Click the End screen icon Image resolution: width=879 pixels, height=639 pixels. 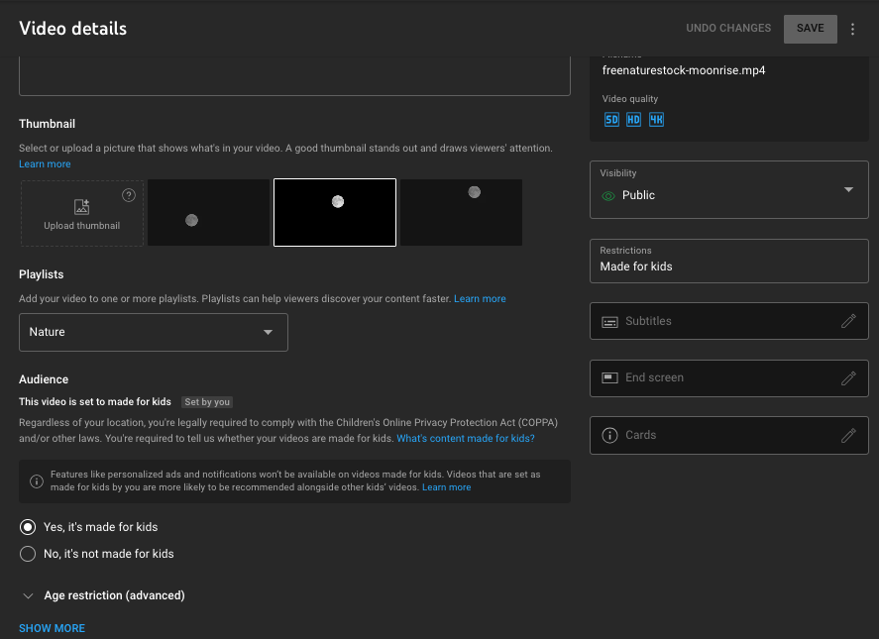tap(609, 377)
